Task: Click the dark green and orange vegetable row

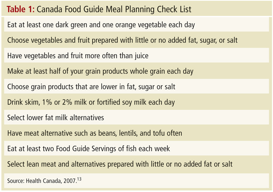Action: coord(136,24)
